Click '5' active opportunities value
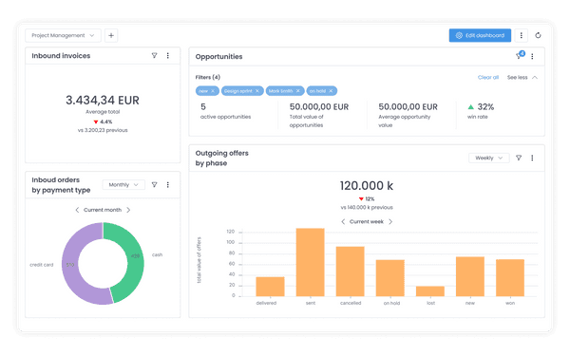 pyautogui.click(x=203, y=106)
